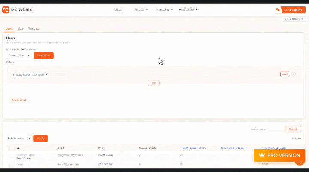Image resolution: width=309 pixels, height=172 pixels.
Task: Expand Screen Options panel
Action: coord(294,19)
